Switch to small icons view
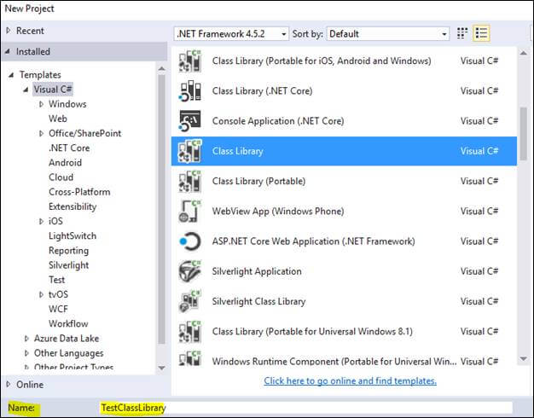 point(461,33)
